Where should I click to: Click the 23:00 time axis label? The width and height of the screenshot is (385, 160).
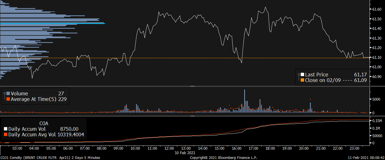click(354, 148)
